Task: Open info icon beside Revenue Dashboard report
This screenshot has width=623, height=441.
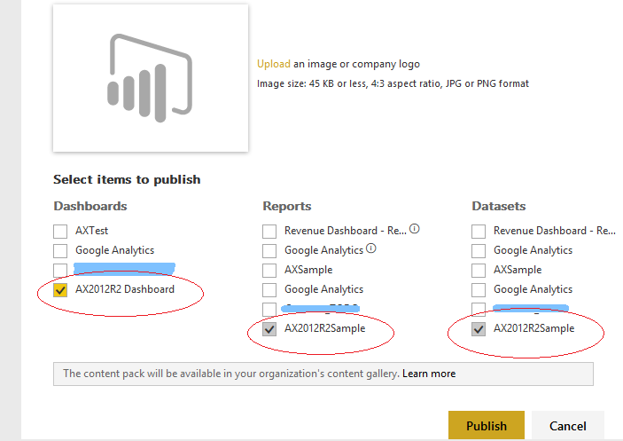Action: pyautogui.click(x=415, y=229)
